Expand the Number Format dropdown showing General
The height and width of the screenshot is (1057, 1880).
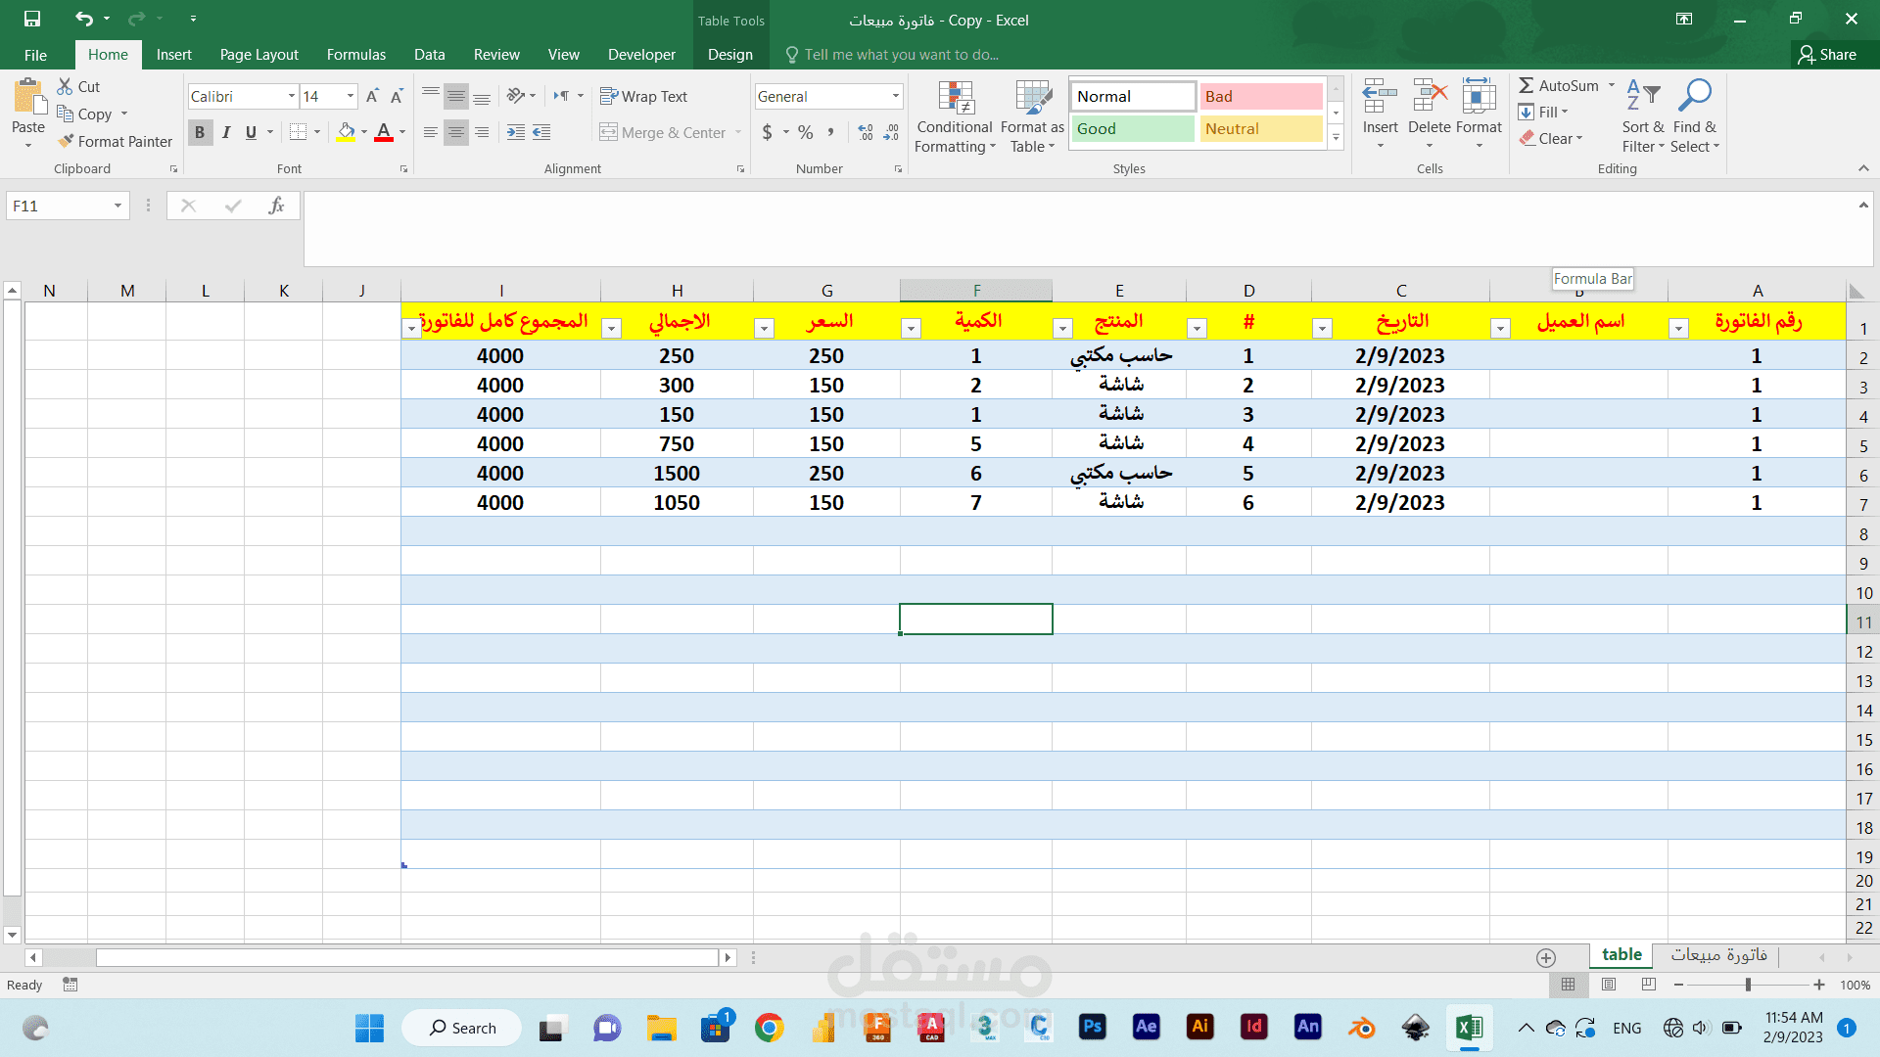coord(895,96)
